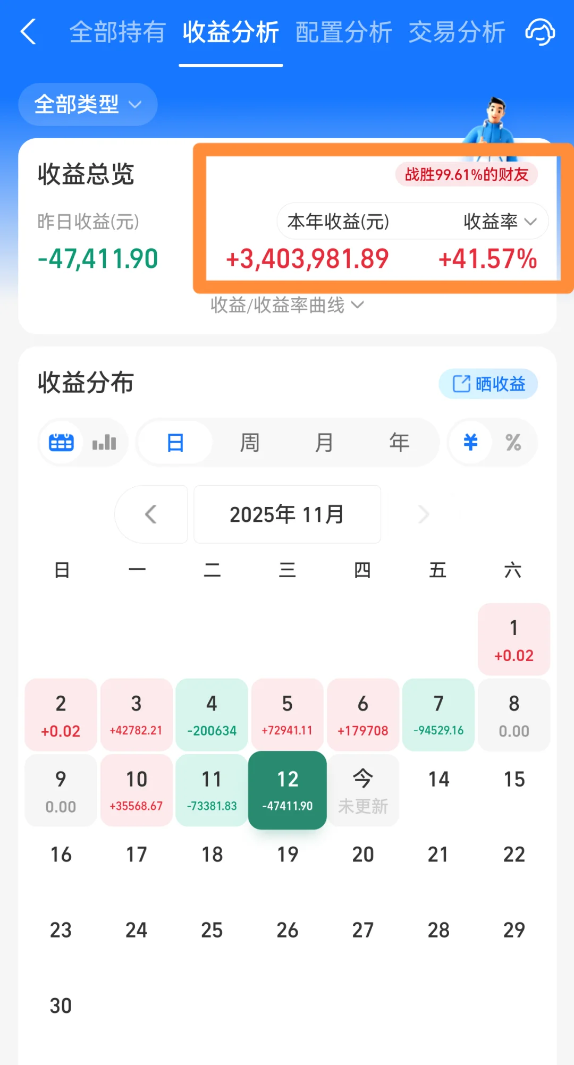574x1065 pixels.
Task: Select 周 period tab
Action: pyautogui.click(x=250, y=442)
